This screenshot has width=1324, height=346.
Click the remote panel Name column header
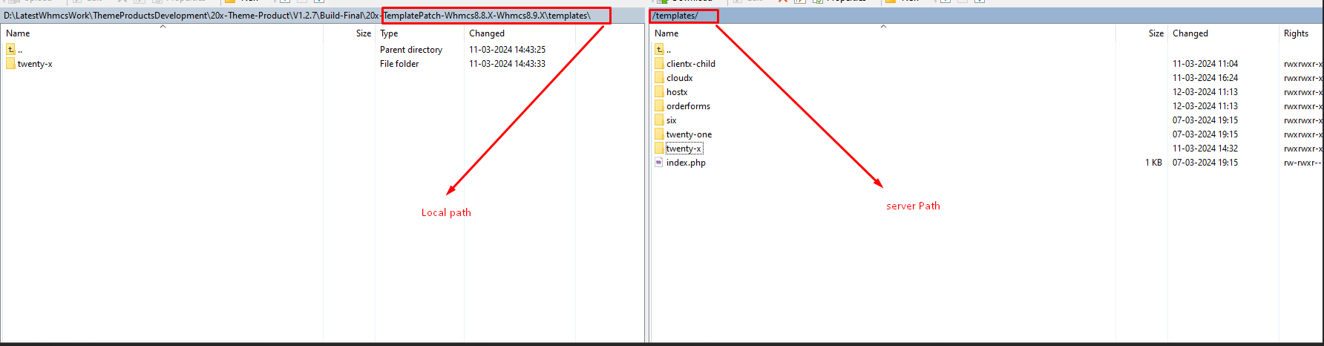coord(666,33)
